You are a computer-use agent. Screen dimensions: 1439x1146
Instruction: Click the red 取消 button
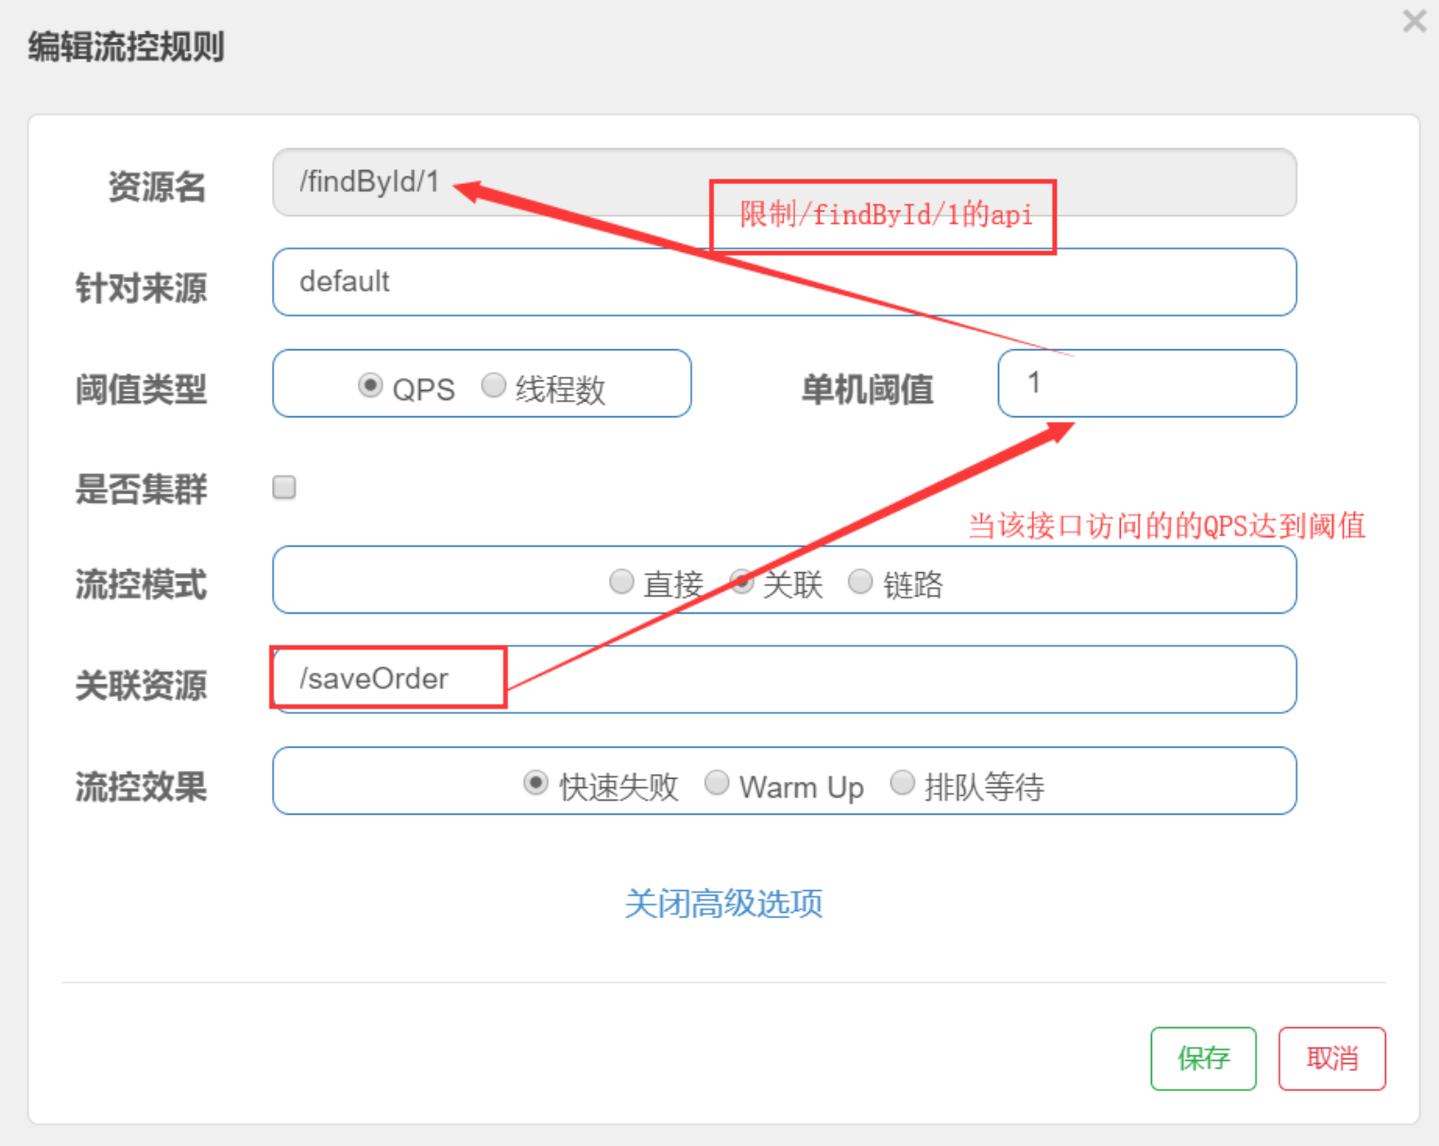(1332, 1058)
